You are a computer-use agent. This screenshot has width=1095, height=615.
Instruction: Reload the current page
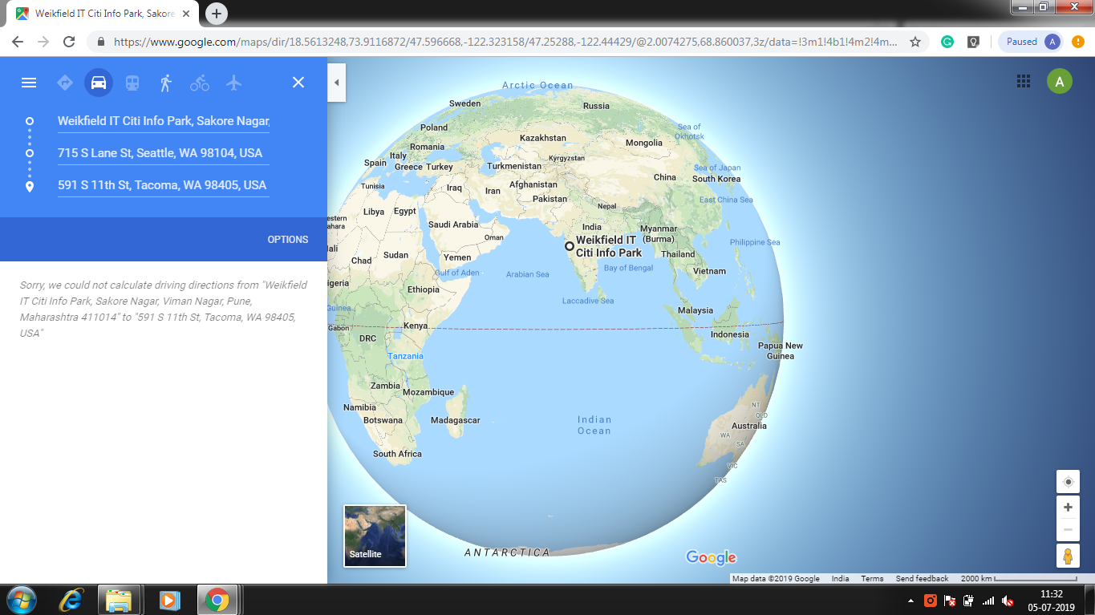[x=69, y=42]
